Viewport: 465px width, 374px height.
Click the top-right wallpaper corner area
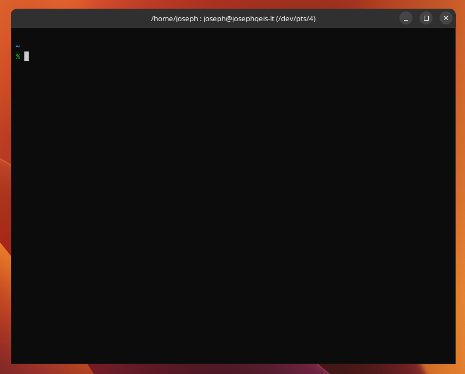click(x=461, y=4)
